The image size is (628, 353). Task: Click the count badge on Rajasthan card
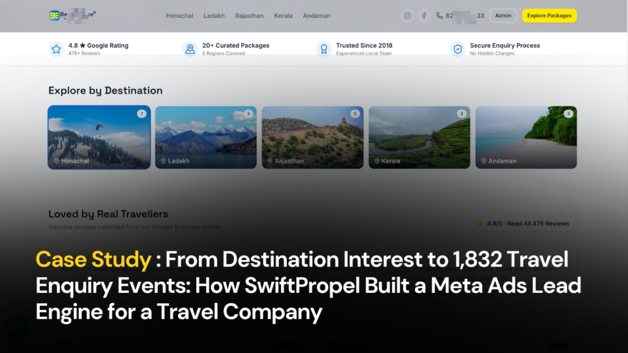click(355, 113)
